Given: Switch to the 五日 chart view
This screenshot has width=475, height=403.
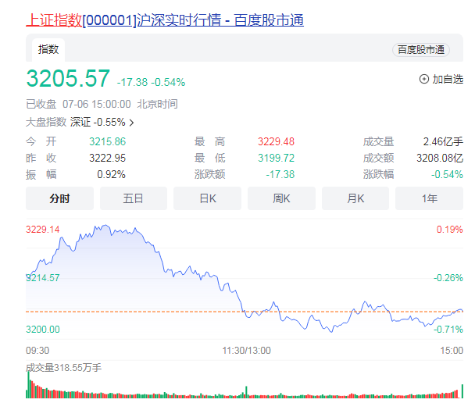Looking at the screenshot, I should [x=134, y=199].
